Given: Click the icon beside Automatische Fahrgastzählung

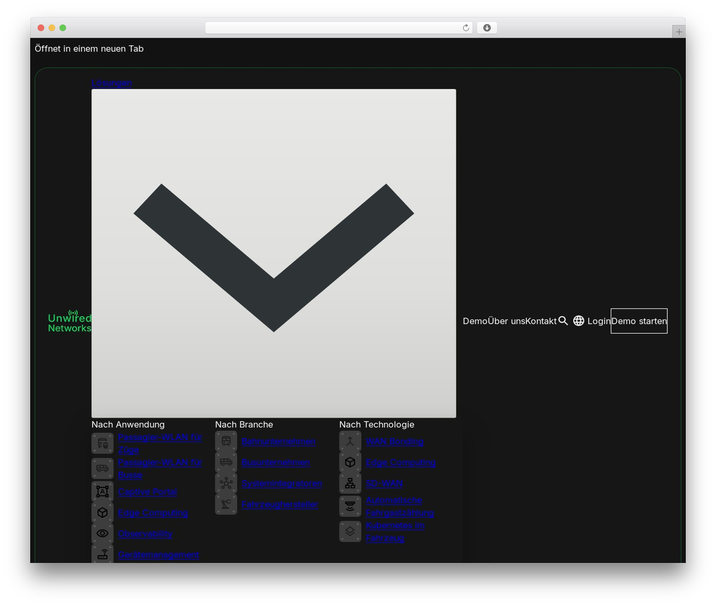Looking at the screenshot, I should 350,506.
